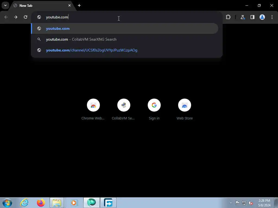Reload the page
The image size is (278, 208).
(x=26, y=17)
